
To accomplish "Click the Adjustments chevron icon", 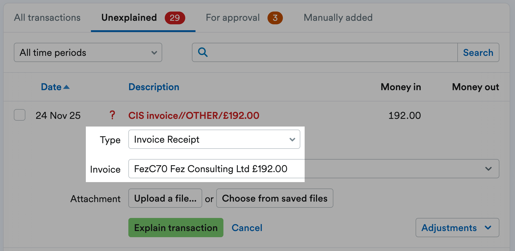I will click(x=488, y=228).
